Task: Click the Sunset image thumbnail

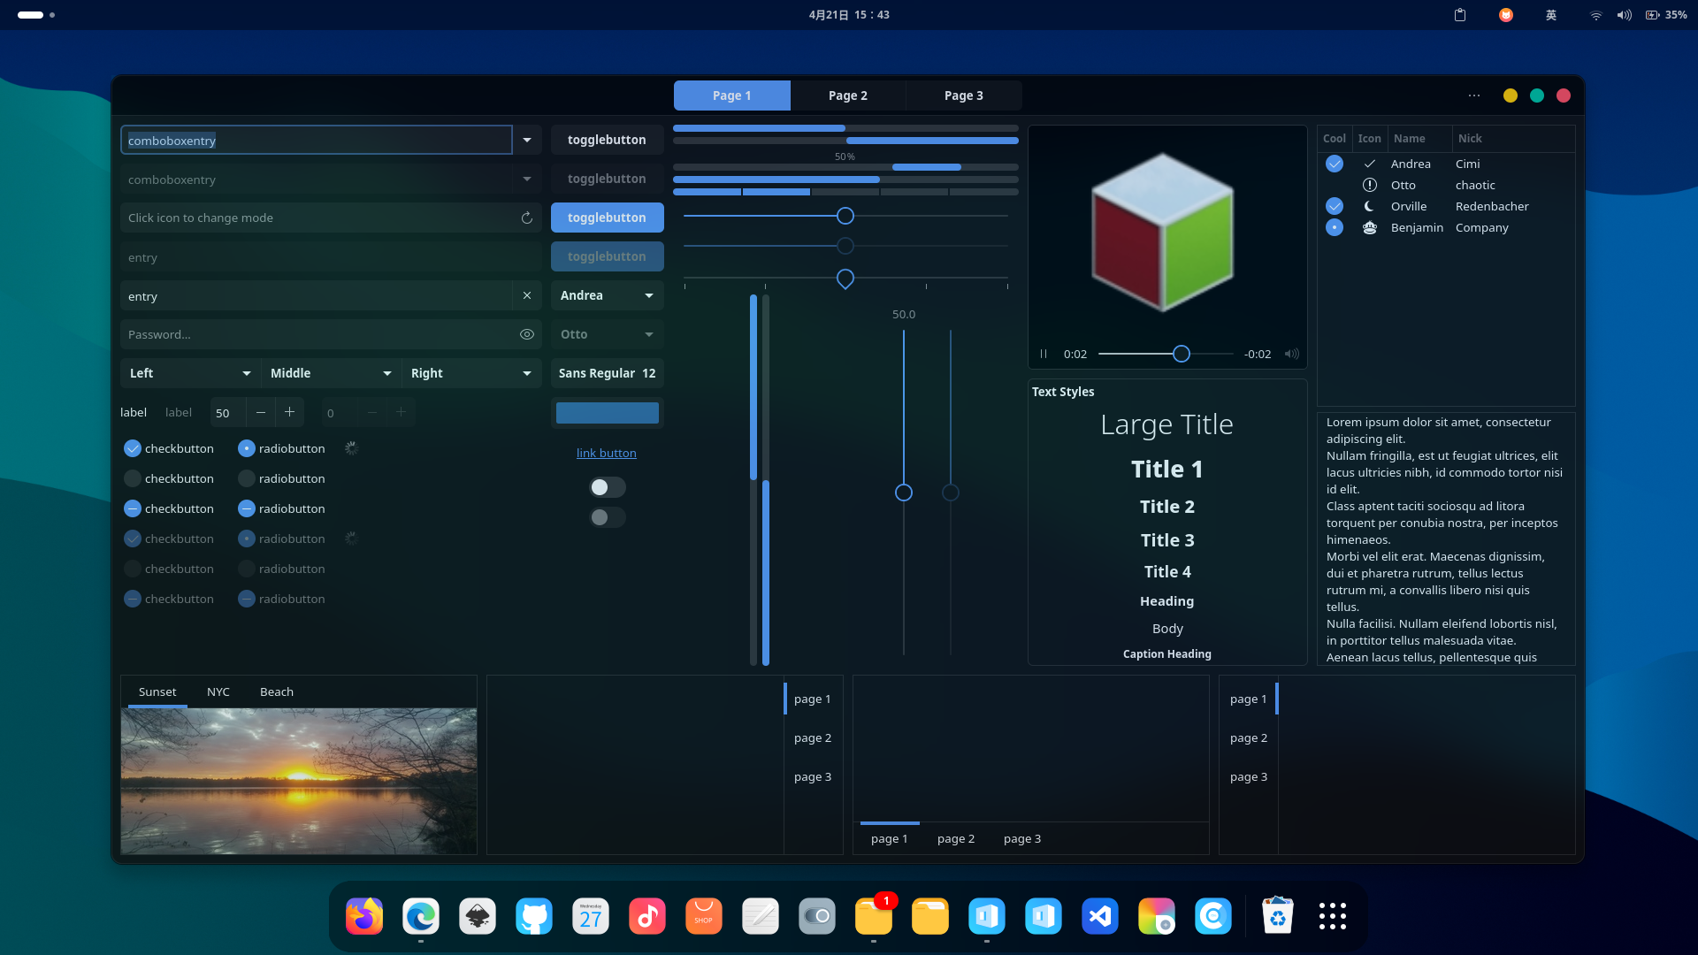Action: [299, 781]
